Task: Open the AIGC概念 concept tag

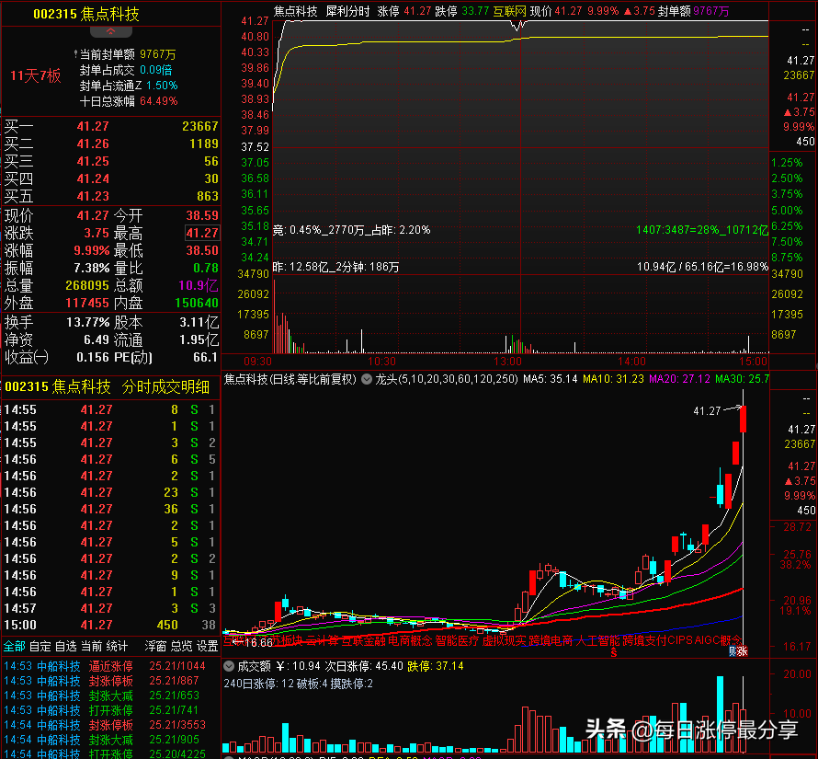Action: (718, 640)
